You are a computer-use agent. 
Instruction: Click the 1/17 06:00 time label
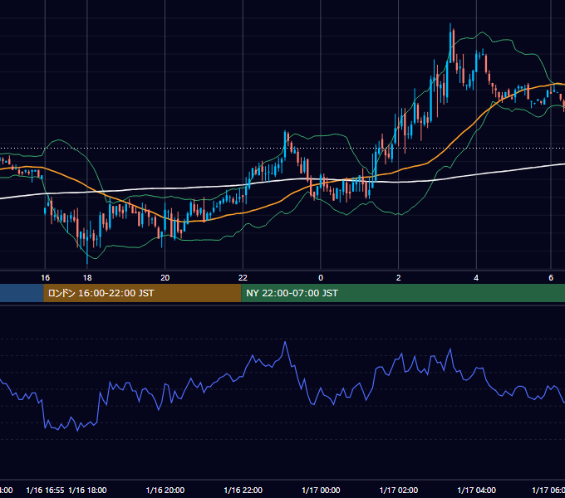548,490
